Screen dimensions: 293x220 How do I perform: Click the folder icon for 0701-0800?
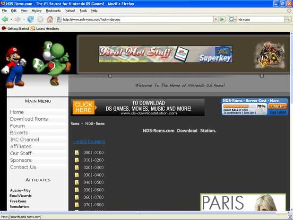coord(77,205)
